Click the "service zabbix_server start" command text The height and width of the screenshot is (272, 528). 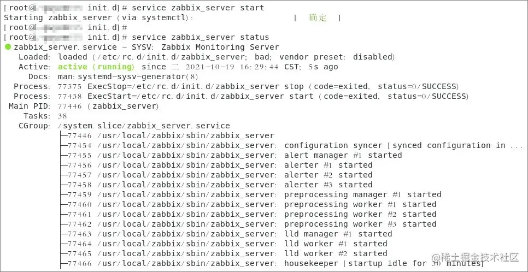point(198,8)
